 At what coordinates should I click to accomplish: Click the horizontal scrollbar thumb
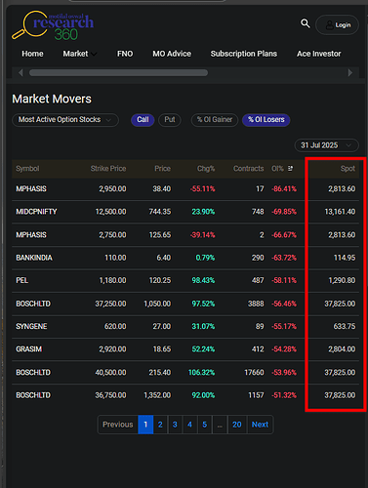(118, 72)
